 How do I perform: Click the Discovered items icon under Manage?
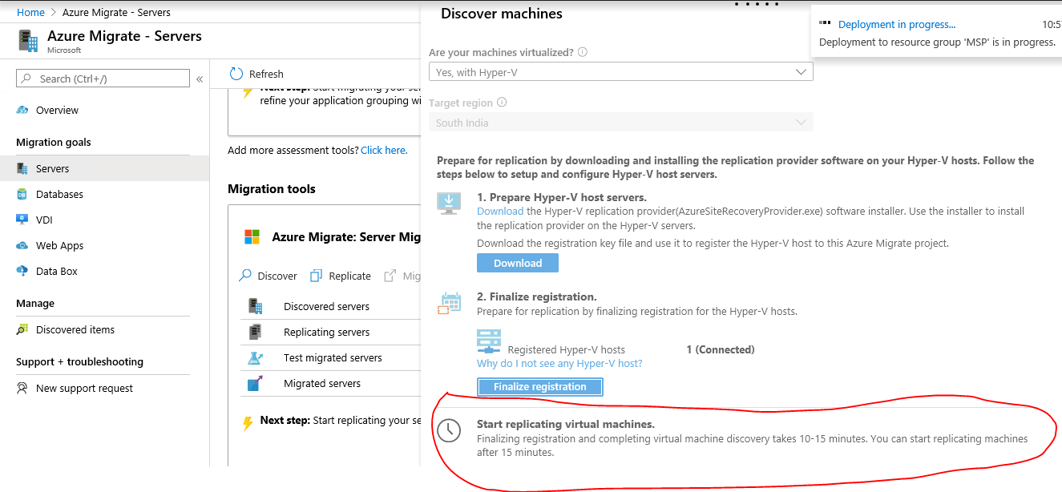pyautogui.click(x=22, y=330)
